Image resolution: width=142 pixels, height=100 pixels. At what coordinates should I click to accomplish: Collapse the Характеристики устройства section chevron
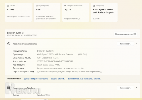coord(136,44)
